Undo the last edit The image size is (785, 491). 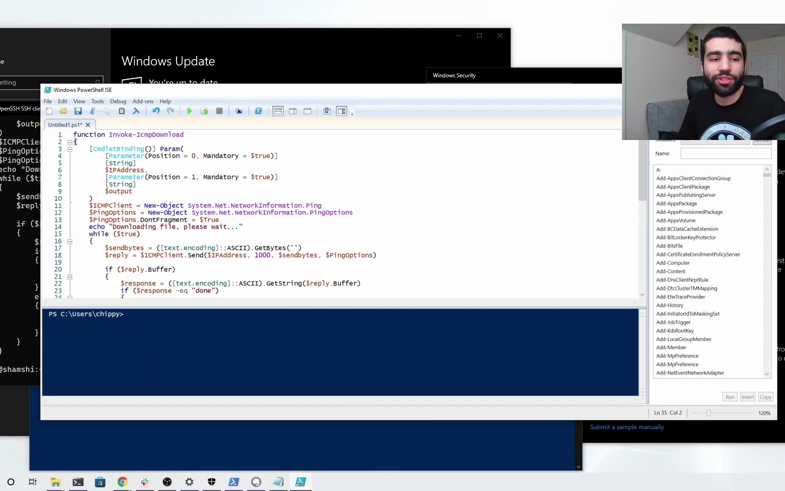[x=156, y=111]
